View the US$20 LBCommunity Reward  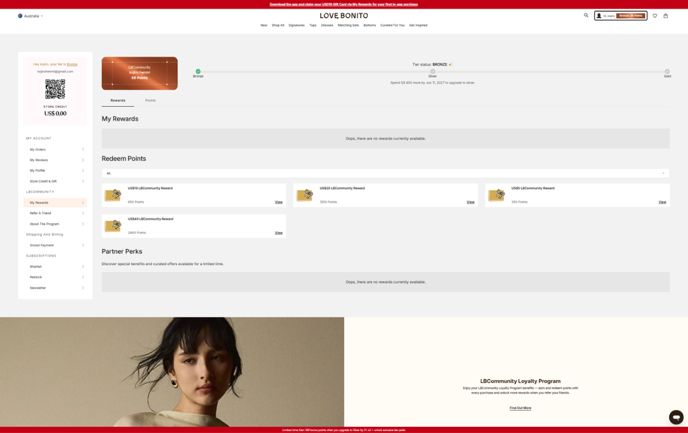[x=470, y=202]
